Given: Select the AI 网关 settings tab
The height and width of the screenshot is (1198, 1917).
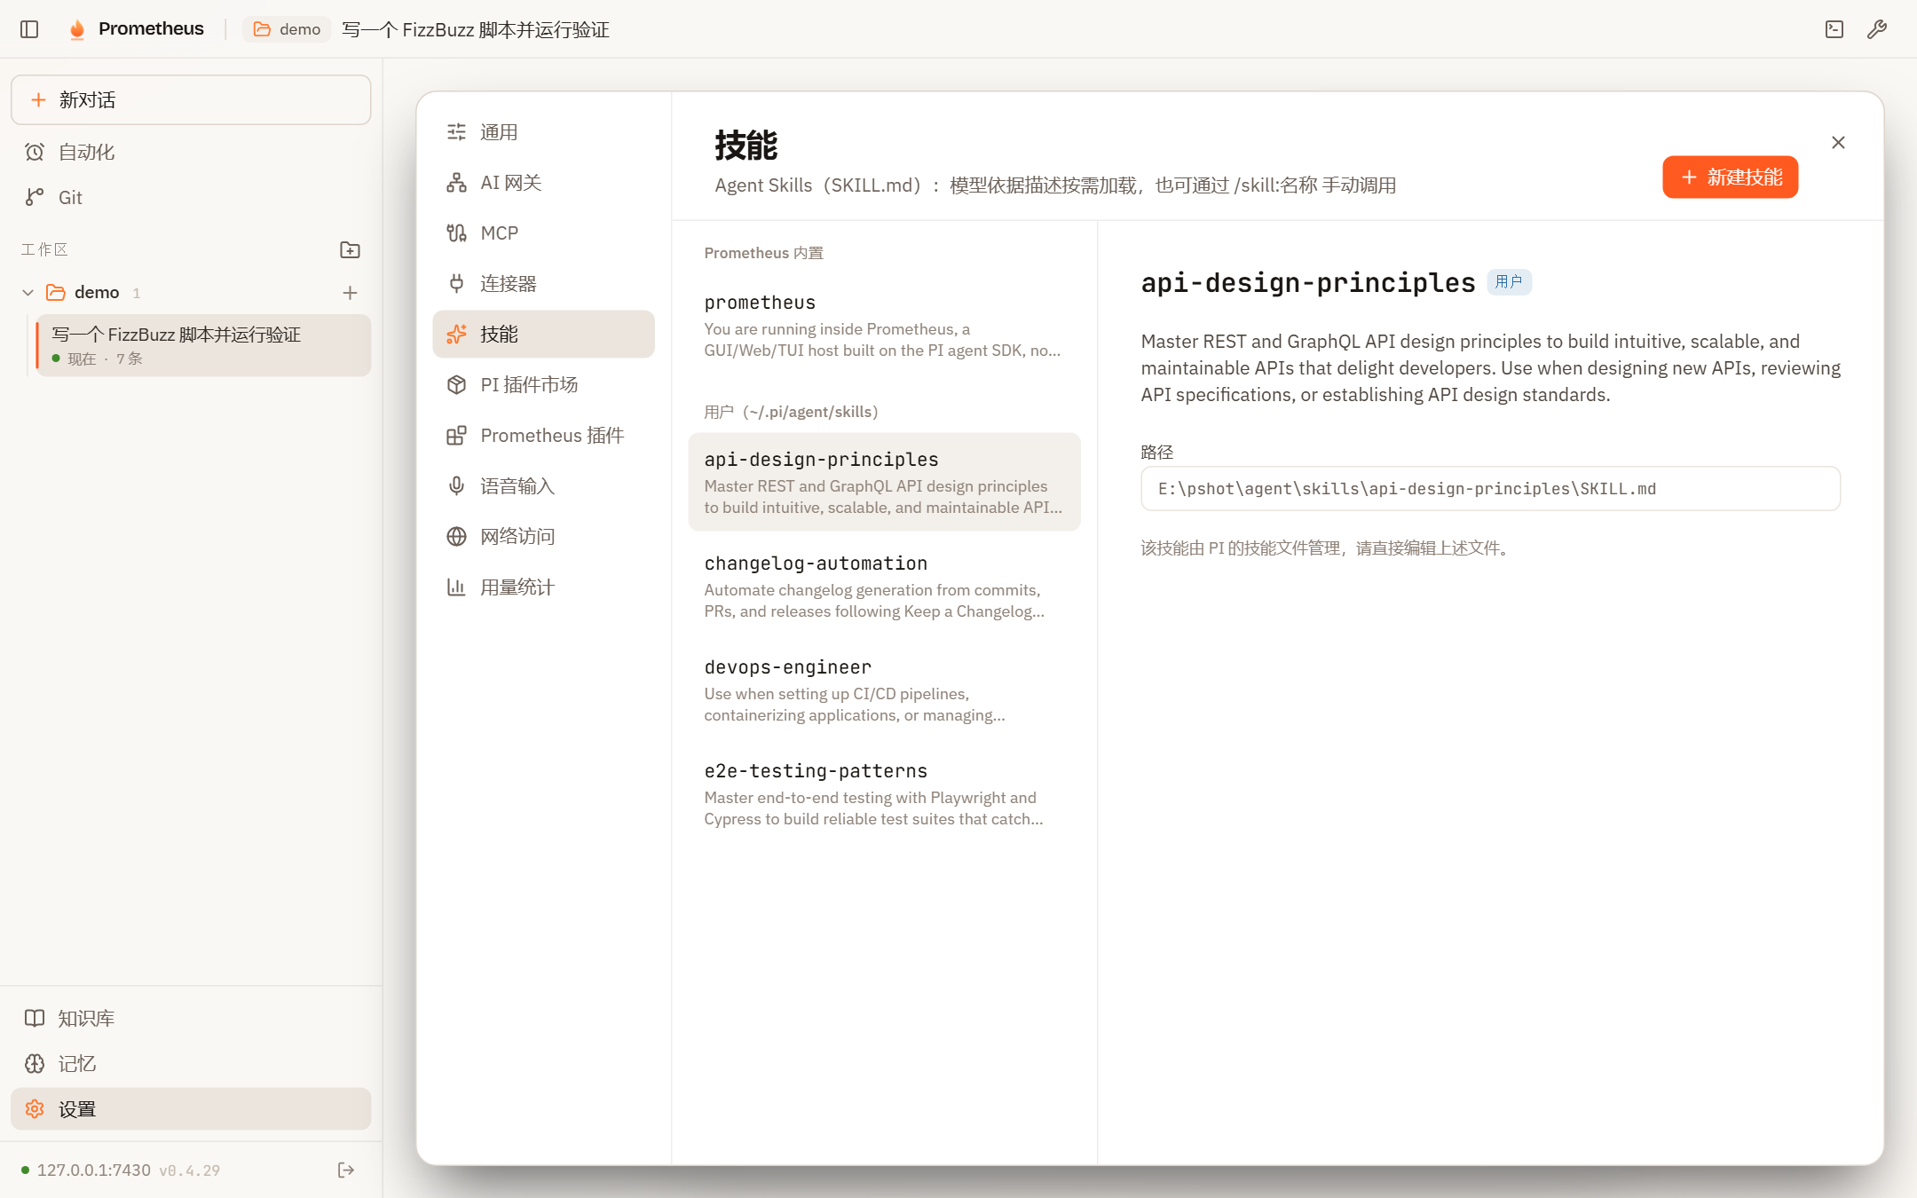Looking at the screenshot, I should click(543, 182).
